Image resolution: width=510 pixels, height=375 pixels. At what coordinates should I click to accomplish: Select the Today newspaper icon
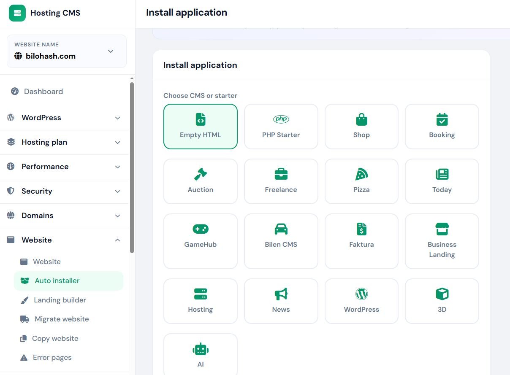coord(442,174)
